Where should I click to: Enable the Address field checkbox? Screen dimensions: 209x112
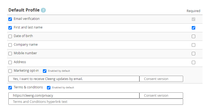pos(10,62)
